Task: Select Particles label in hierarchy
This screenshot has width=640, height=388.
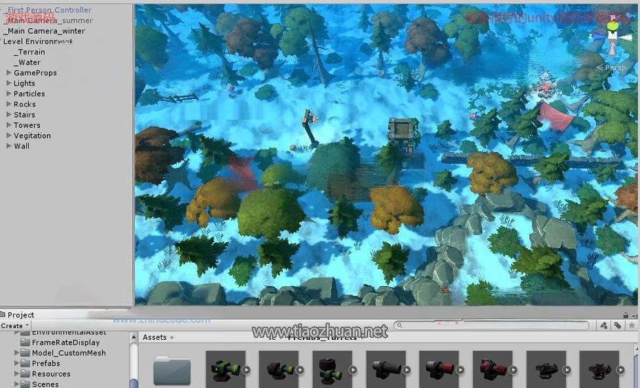Action: pos(30,94)
